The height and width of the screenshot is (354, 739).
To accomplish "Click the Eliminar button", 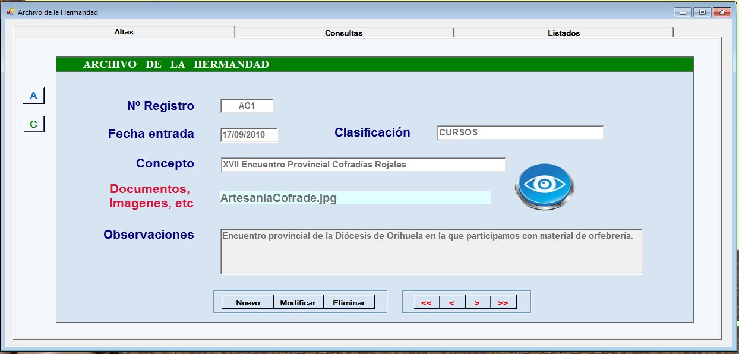I will point(349,302).
